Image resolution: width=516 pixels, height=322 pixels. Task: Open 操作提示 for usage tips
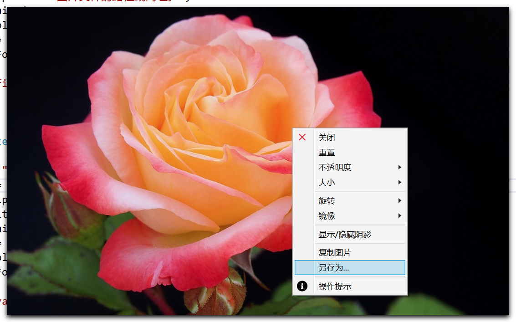coord(350,286)
